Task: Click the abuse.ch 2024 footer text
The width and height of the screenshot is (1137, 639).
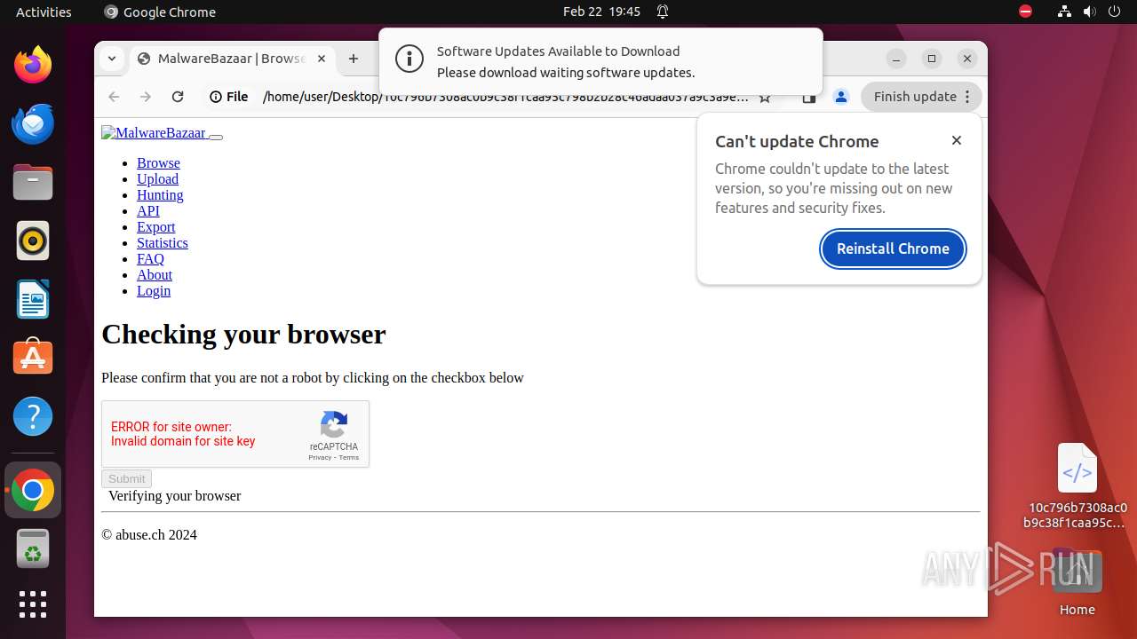Action: click(x=149, y=534)
